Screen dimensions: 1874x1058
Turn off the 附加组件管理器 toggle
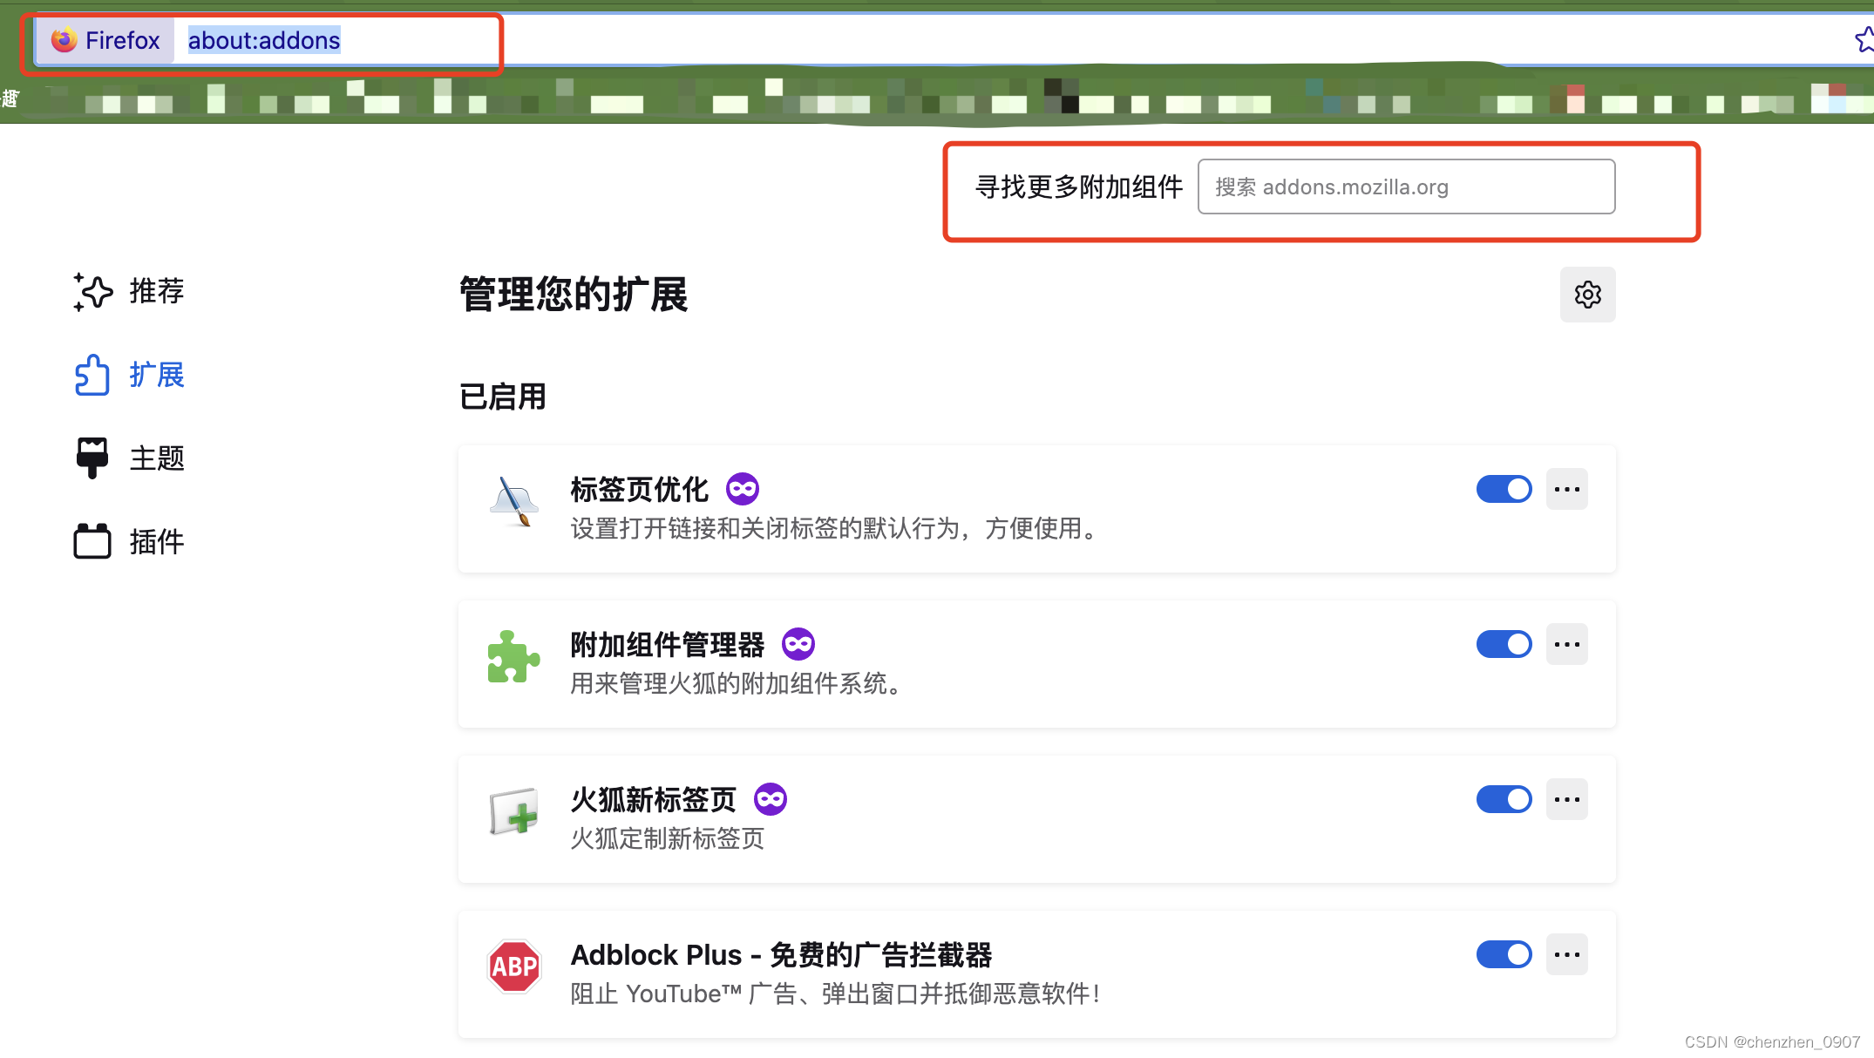click(1504, 644)
